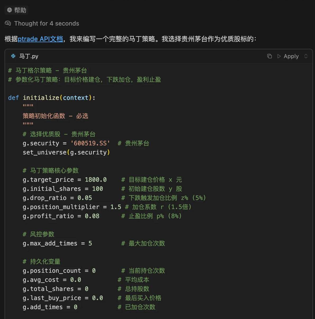Apply the code with the Apply button
Image resolution: width=315 pixels, height=319 pixels.
coord(291,56)
